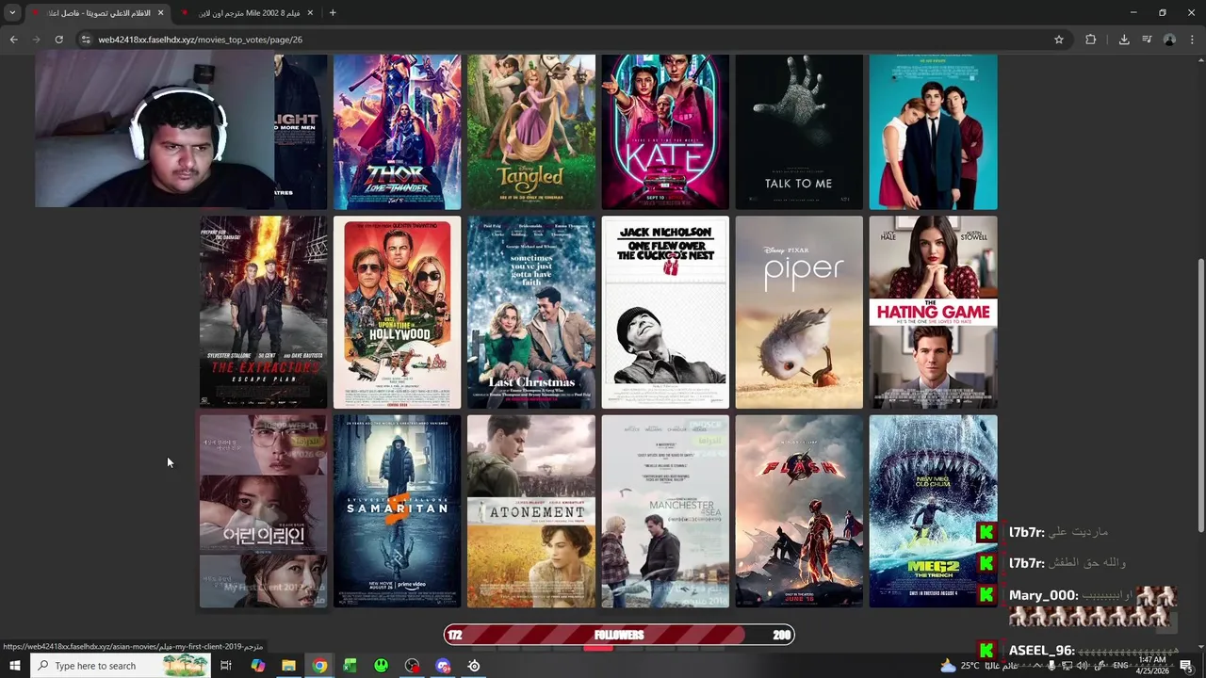Open File Explorer from the taskbar
This screenshot has height=678, width=1206.
(x=288, y=666)
